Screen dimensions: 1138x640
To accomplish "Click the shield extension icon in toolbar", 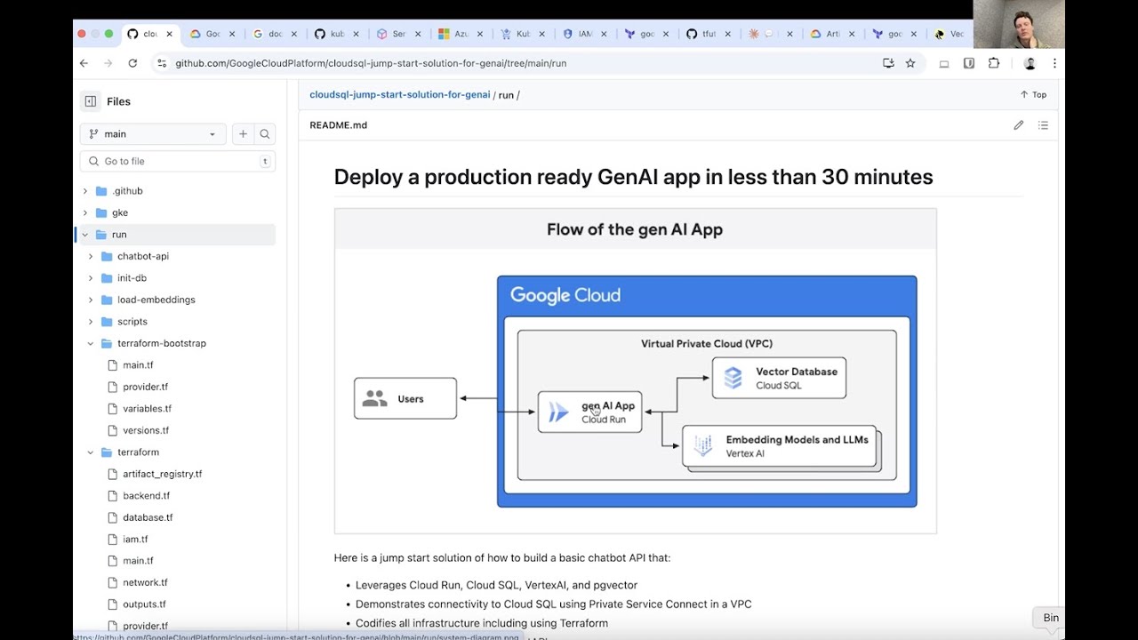I will point(969,63).
